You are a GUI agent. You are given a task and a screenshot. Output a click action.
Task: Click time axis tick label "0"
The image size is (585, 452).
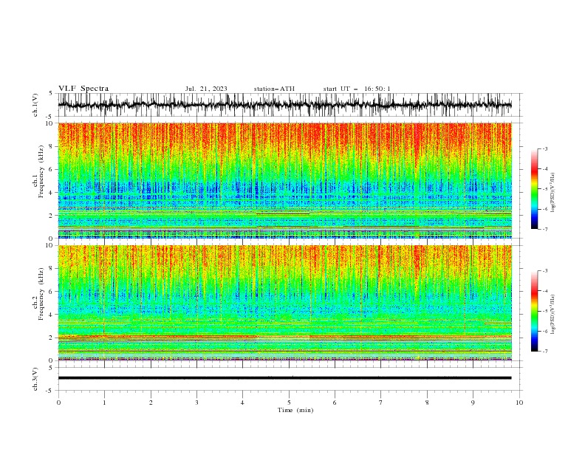[x=58, y=403]
